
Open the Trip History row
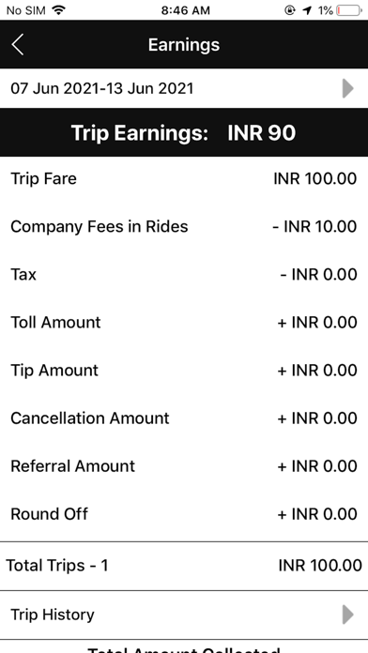tap(184, 615)
